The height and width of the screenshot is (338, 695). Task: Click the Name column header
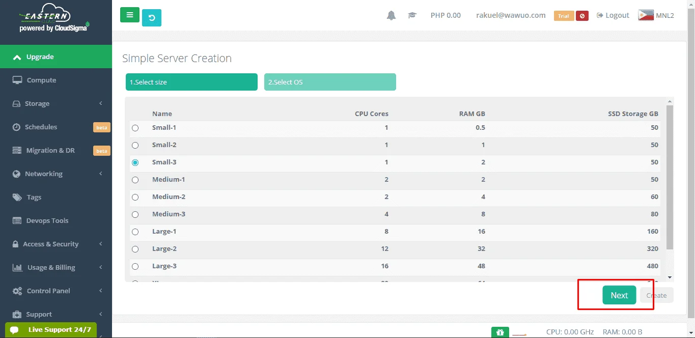click(162, 114)
